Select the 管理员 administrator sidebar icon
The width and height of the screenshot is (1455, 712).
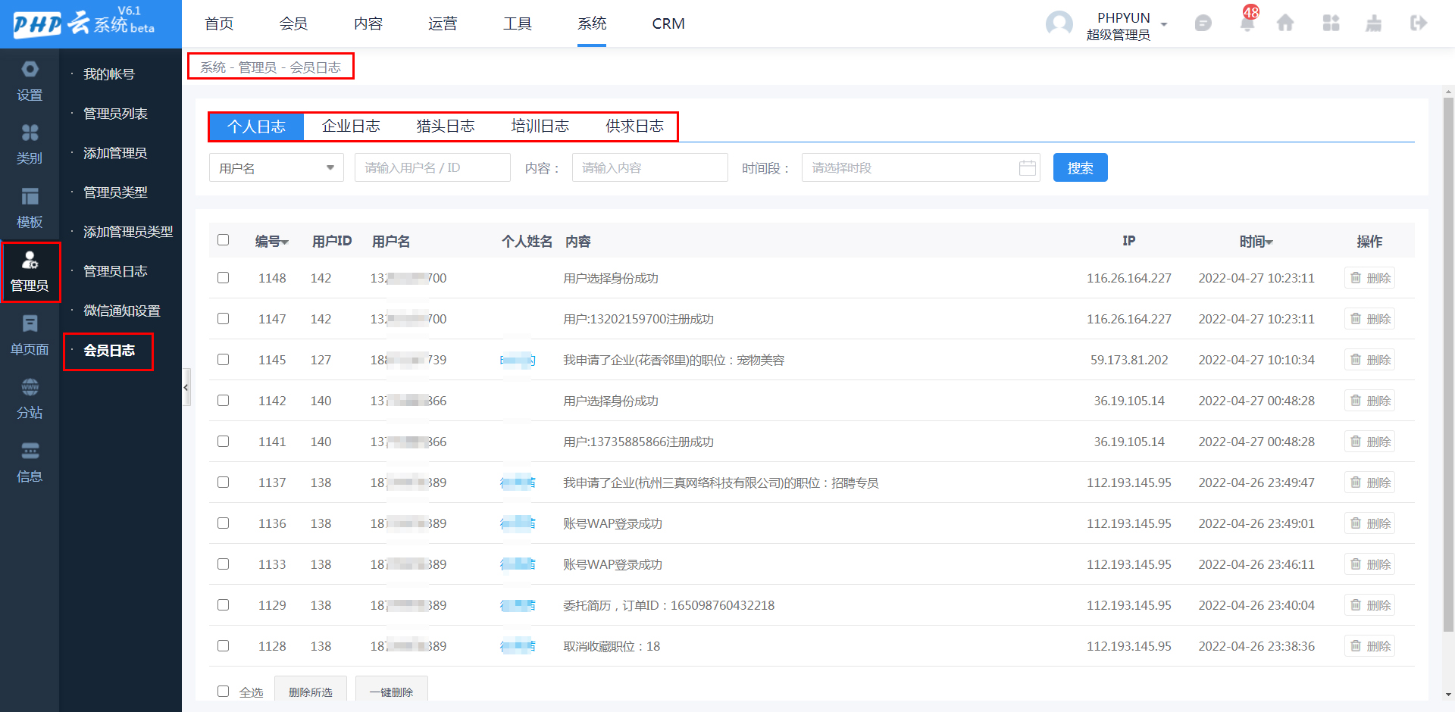click(30, 272)
